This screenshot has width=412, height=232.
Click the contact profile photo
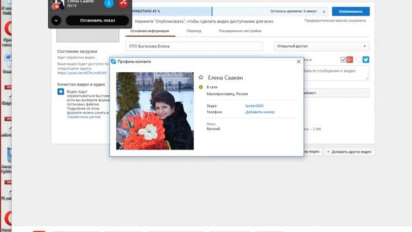(155, 111)
